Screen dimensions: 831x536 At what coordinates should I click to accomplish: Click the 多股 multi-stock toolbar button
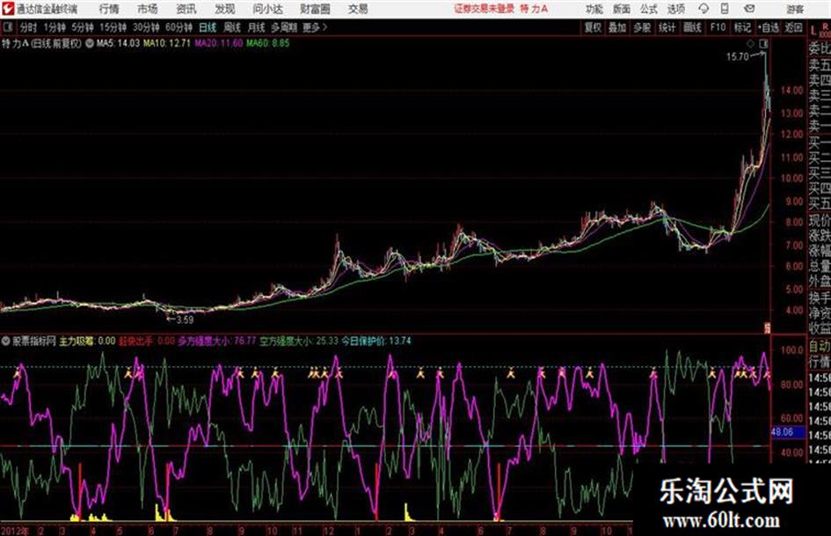click(641, 27)
